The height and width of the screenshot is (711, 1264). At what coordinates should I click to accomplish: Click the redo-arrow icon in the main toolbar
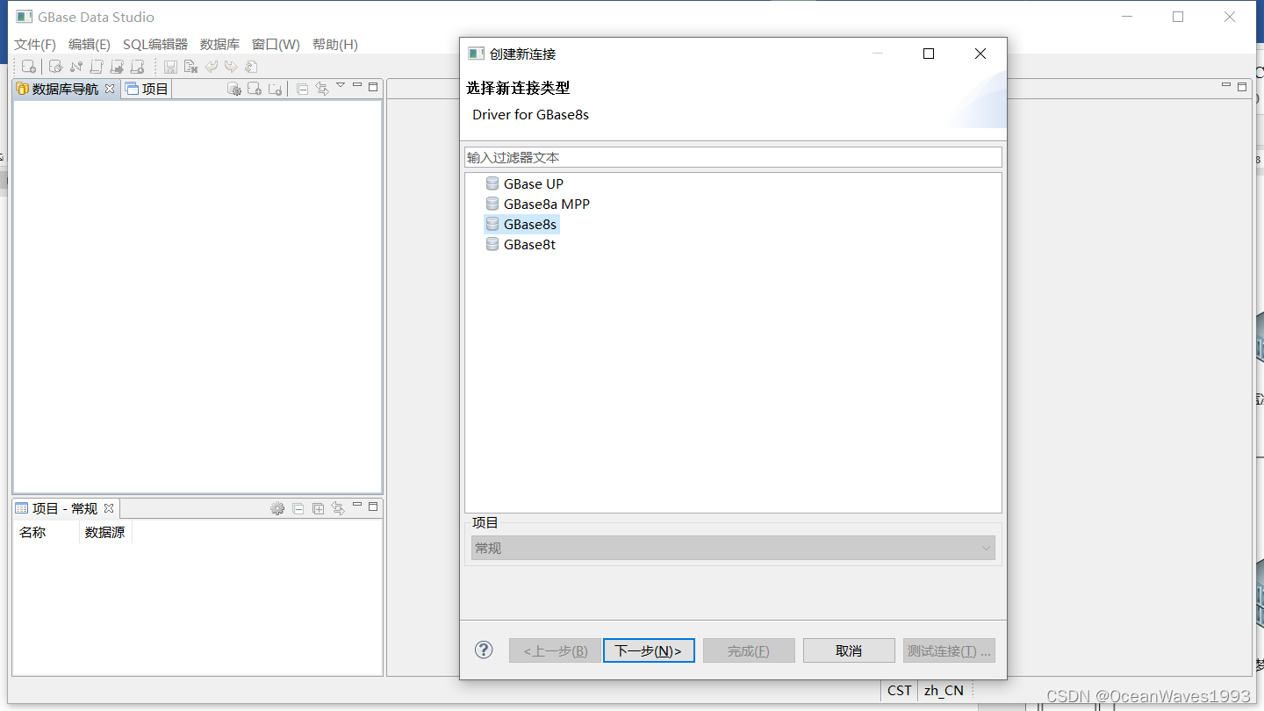(x=231, y=67)
